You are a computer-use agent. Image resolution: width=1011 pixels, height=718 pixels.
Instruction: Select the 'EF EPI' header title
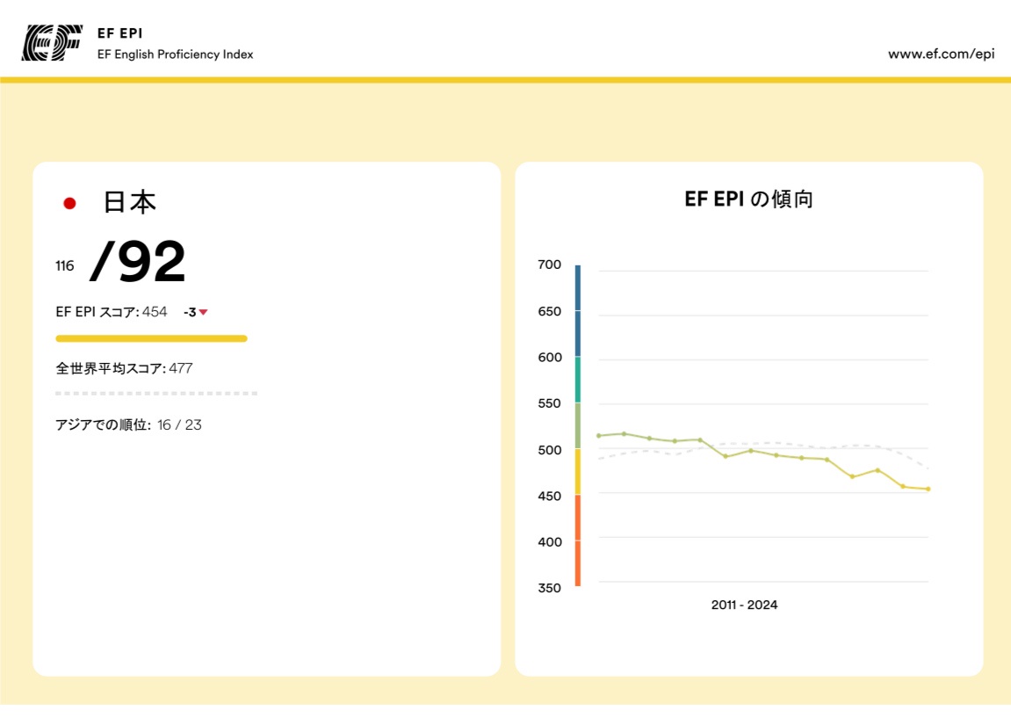coord(120,33)
